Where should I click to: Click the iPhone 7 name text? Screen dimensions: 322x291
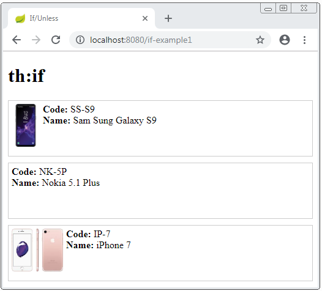114,245
